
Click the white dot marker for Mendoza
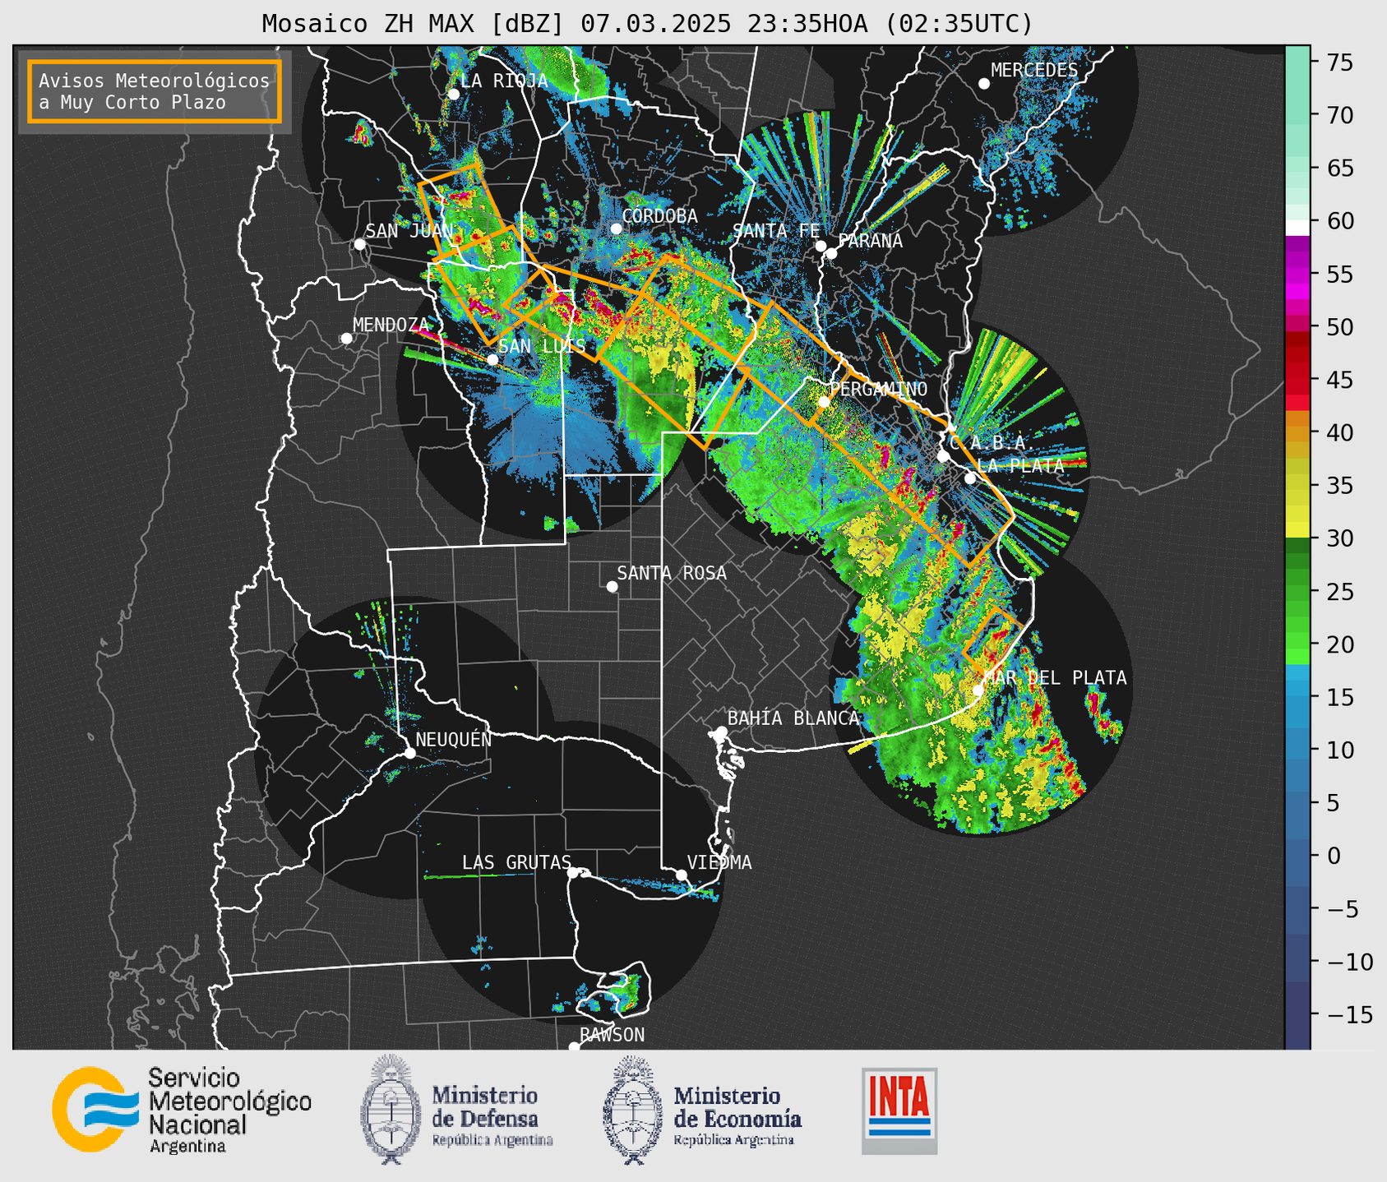point(346,338)
